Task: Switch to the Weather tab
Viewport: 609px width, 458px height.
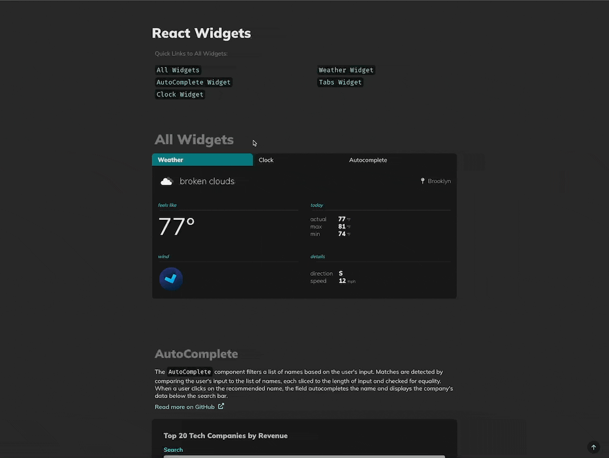Action: click(x=202, y=160)
